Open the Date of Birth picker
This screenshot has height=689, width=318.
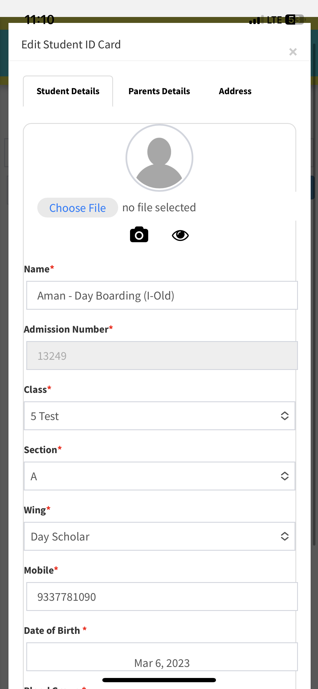(x=162, y=657)
